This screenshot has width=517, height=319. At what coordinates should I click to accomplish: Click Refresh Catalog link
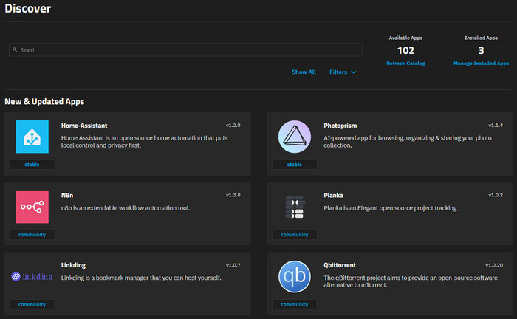tap(405, 64)
